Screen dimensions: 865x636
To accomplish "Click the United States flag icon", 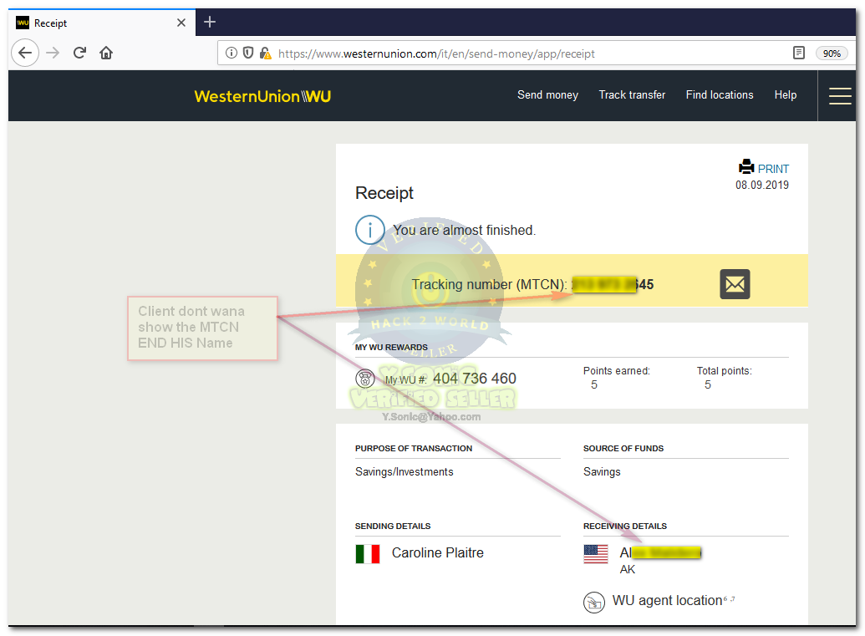I will click(595, 554).
